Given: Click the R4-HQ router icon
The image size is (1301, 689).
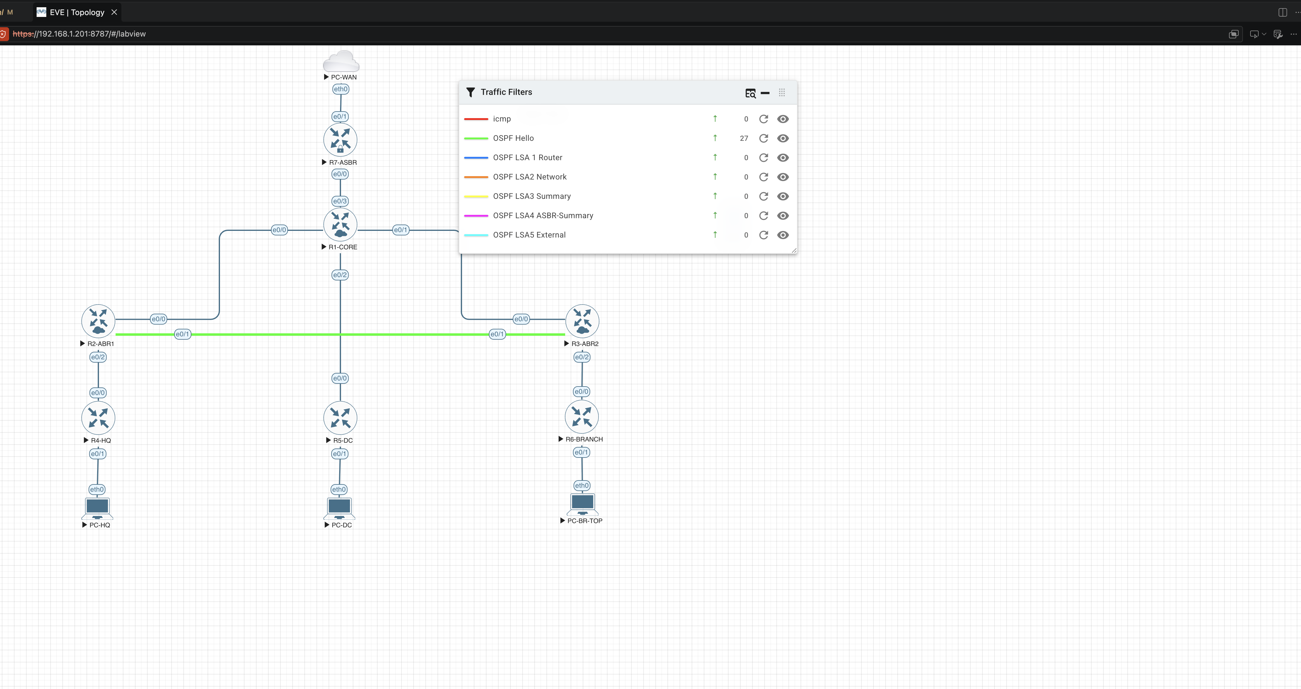Looking at the screenshot, I should (x=98, y=418).
